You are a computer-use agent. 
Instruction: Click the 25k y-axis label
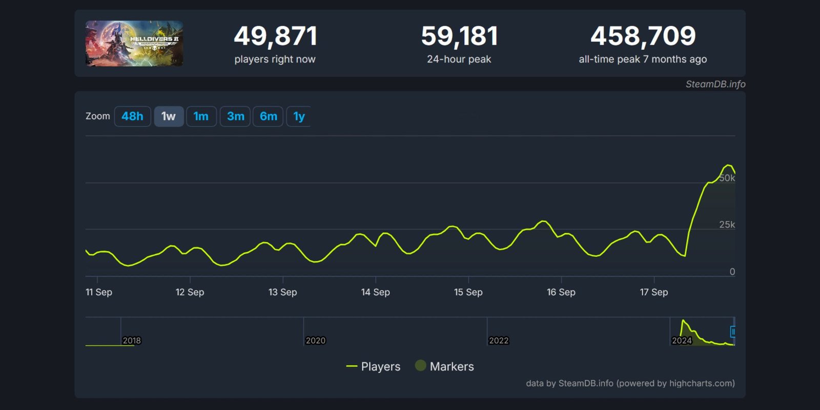click(x=727, y=224)
